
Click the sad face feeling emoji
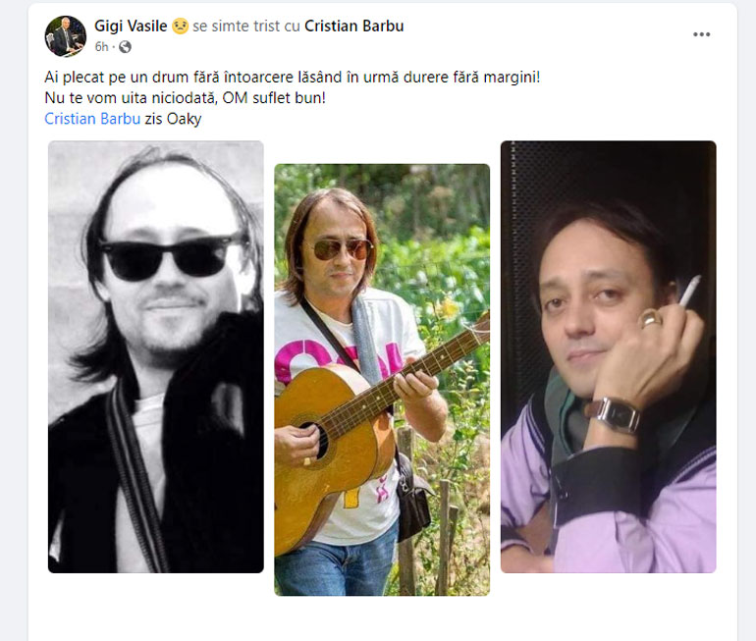coord(180,27)
